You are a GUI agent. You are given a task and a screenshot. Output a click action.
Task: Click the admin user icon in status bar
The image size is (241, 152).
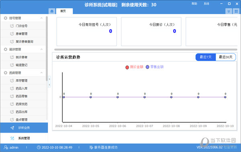6,148
